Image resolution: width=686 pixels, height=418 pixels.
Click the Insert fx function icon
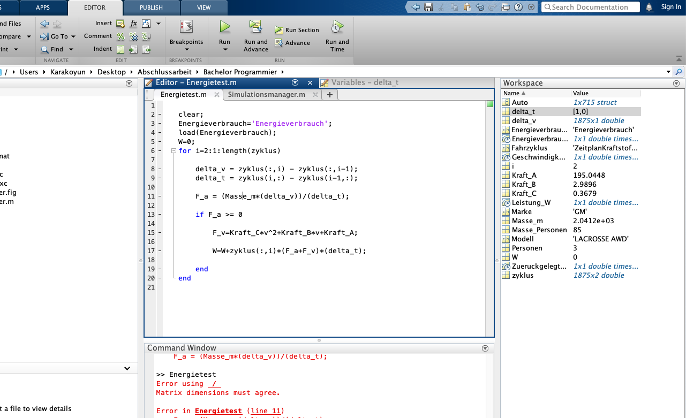click(x=133, y=24)
